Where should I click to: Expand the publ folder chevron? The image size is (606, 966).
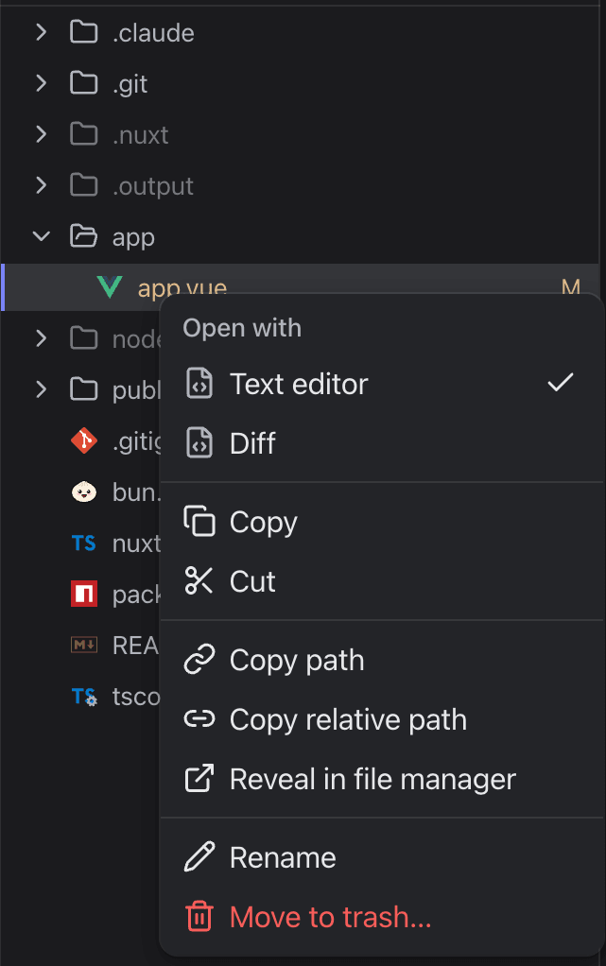coord(42,389)
